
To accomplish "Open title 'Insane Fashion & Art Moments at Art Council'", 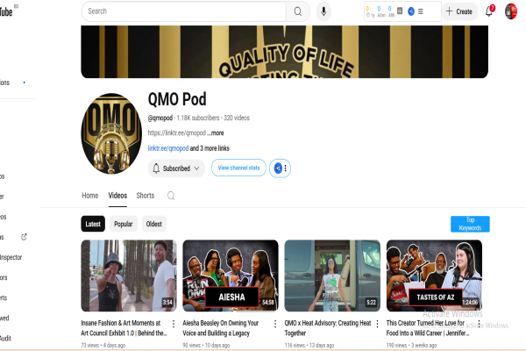I will tap(124, 328).
